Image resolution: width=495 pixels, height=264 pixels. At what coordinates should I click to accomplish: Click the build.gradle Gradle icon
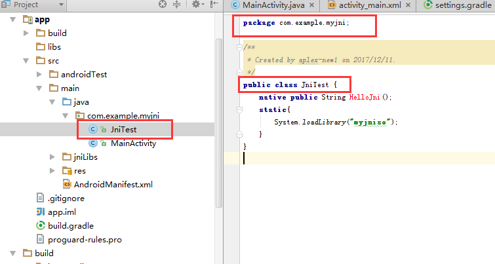41,226
